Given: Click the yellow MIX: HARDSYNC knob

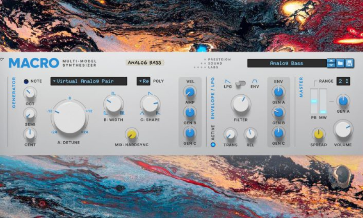Looking at the screenshot, I should pos(132,134).
